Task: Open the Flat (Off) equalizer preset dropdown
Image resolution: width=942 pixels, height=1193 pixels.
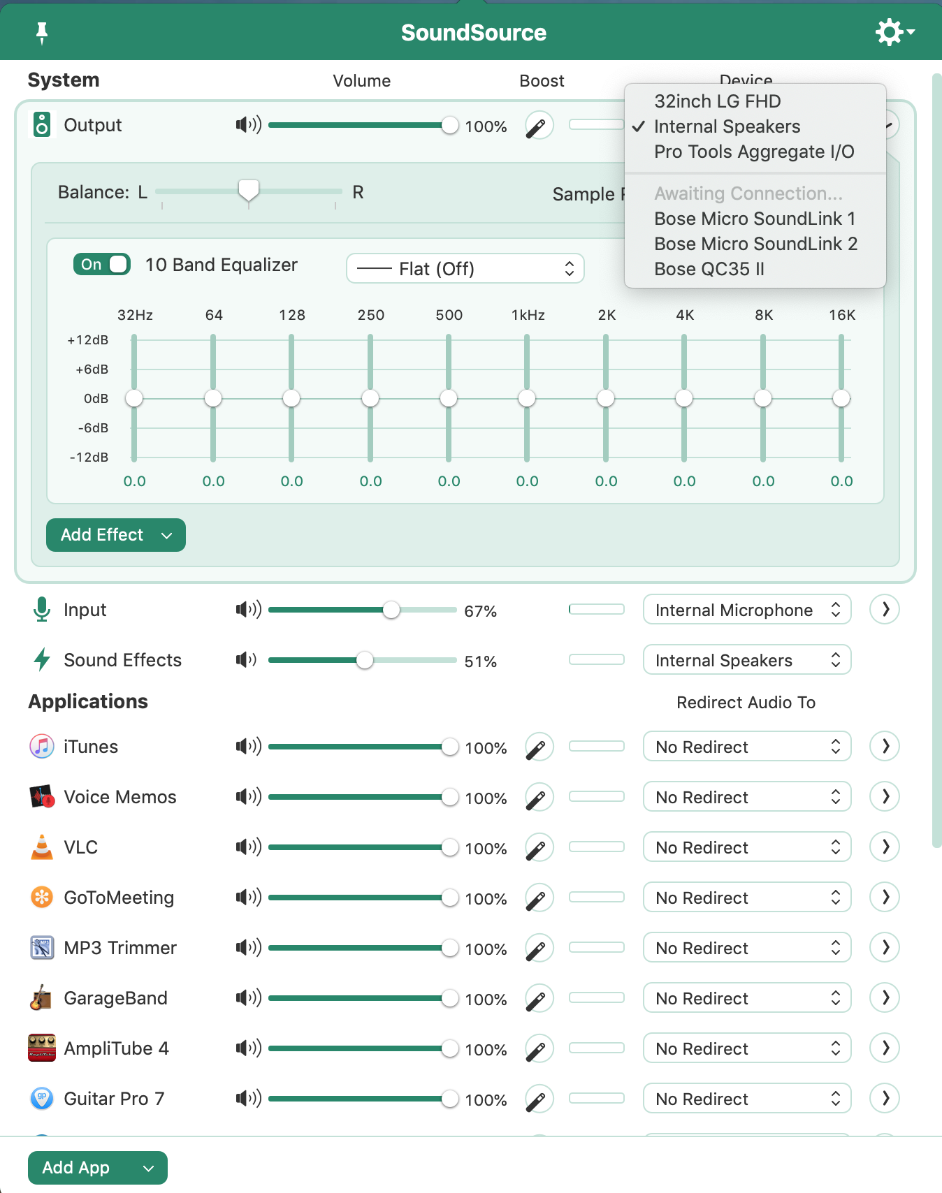Action: pyautogui.click(x=465, y=268)
